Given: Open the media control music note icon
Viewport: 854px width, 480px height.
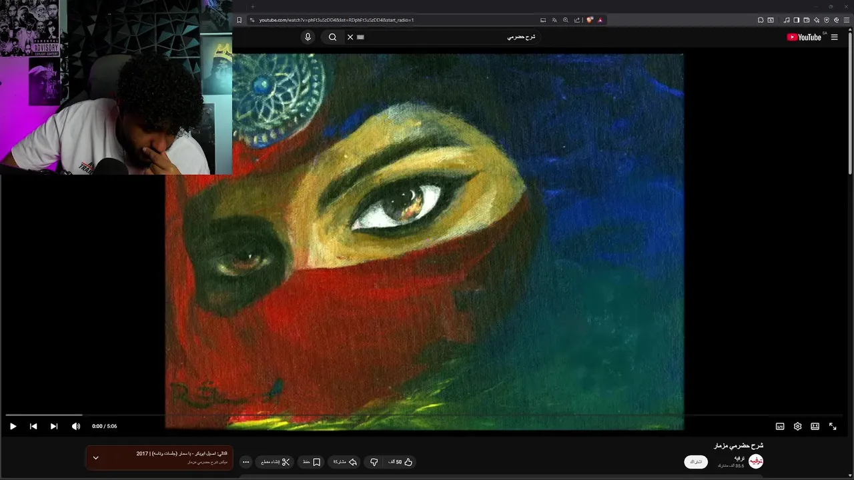Looking at the screenshot, I should point(787,20).
